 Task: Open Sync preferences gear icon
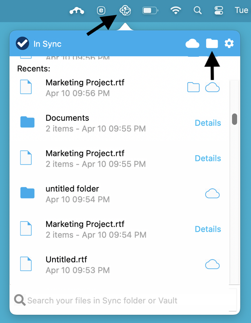[229, 44]
